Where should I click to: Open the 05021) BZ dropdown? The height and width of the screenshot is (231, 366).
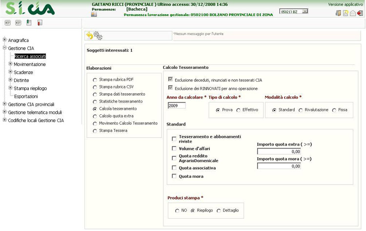click(x=294, y=11)
